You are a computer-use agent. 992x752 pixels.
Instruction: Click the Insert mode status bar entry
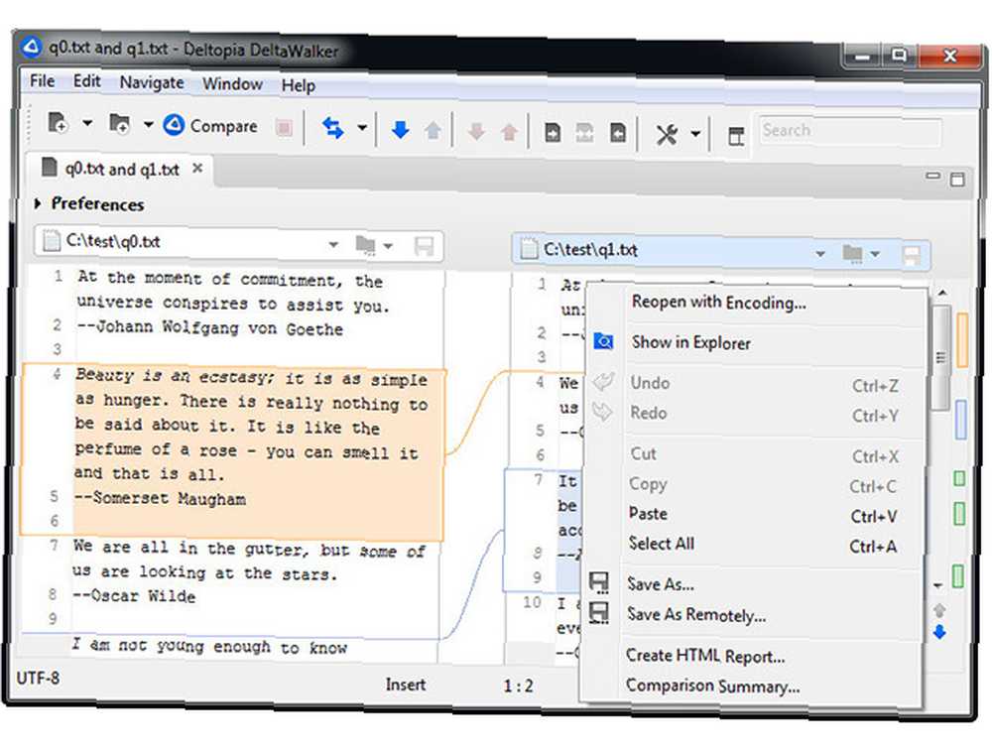click(x=406, y=685)
